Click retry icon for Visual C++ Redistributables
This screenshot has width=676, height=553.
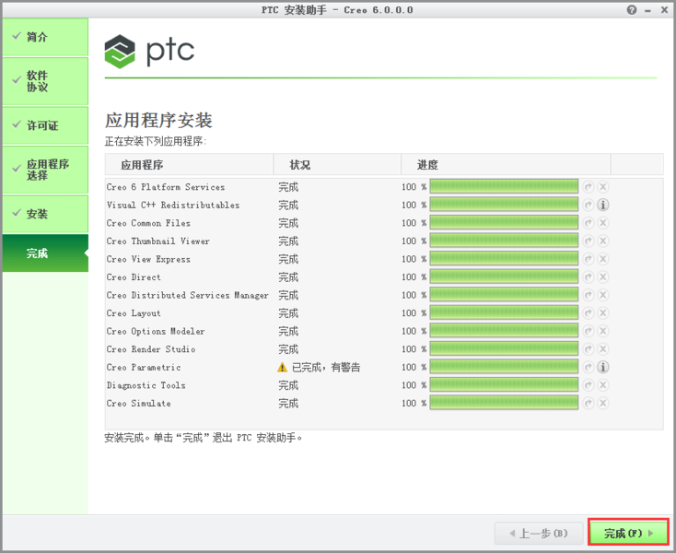point(589,205)
